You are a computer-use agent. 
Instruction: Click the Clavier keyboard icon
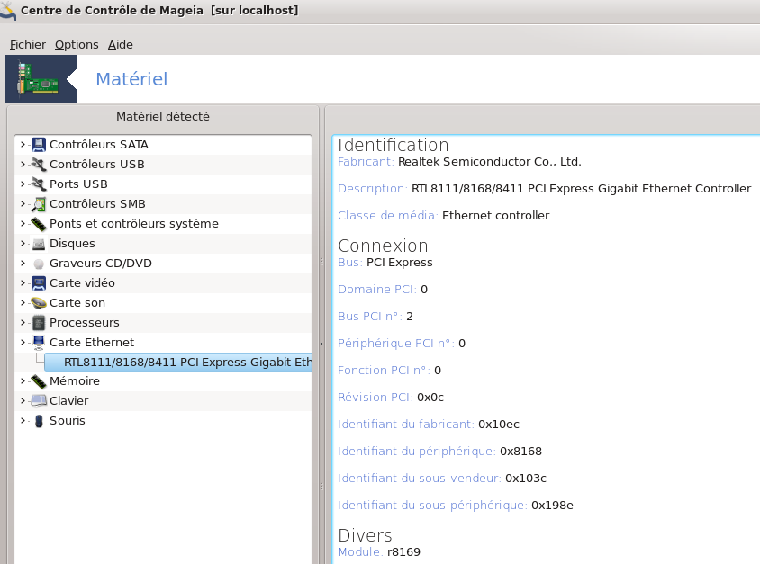(x=38, y=401)
